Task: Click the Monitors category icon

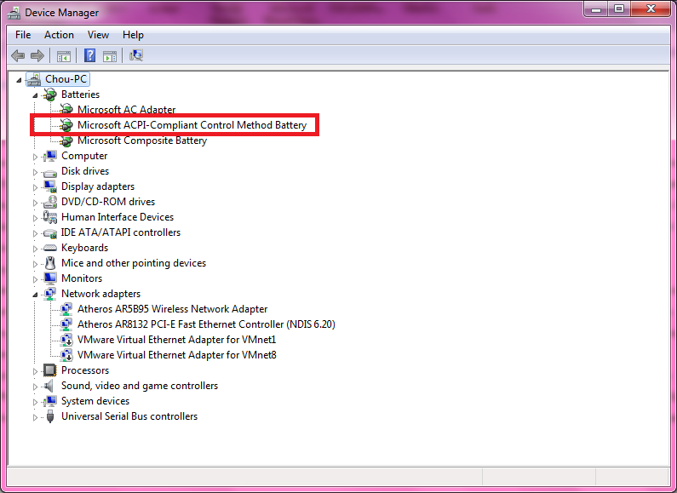Action: pyautogui.click(x=50, y=278)
